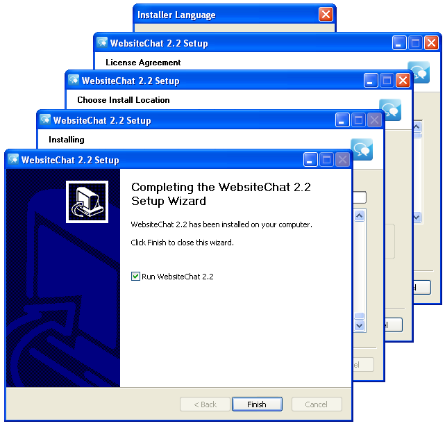
Task: Click the Installer Language title text
Action: coord(176,15)
